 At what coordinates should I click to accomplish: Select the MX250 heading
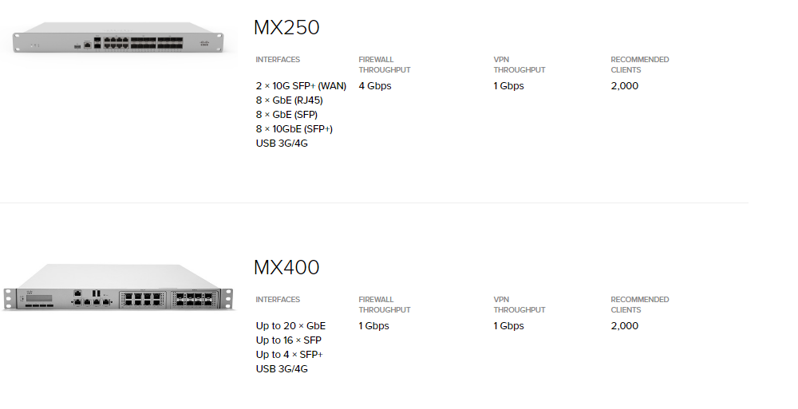(286, 27)
